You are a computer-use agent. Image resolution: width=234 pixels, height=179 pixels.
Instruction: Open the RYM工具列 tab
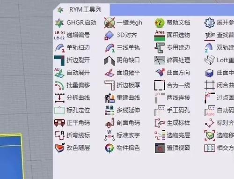tap(81, 10)
